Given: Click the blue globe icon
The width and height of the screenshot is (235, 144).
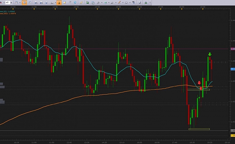Looking at the screenshot, I should coord(75,2).
